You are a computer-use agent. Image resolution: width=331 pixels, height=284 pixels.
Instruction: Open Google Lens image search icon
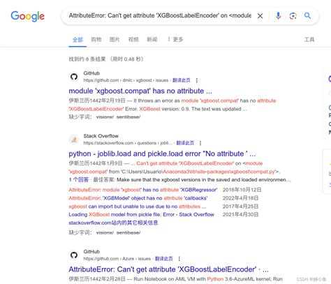tap(293, 16)
